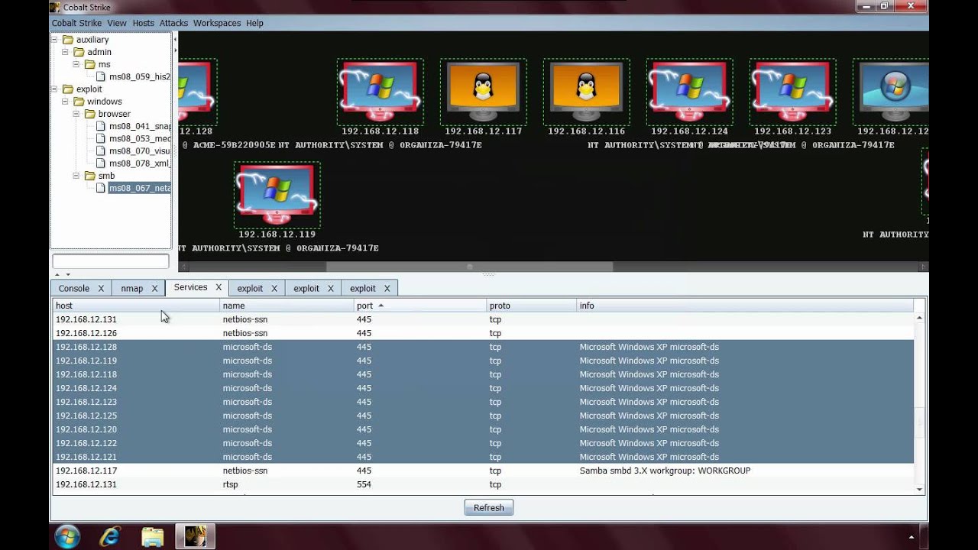This screenshot has width=978, height=550.
Task: Collapse the admin tree node
Action: (66, 52)
